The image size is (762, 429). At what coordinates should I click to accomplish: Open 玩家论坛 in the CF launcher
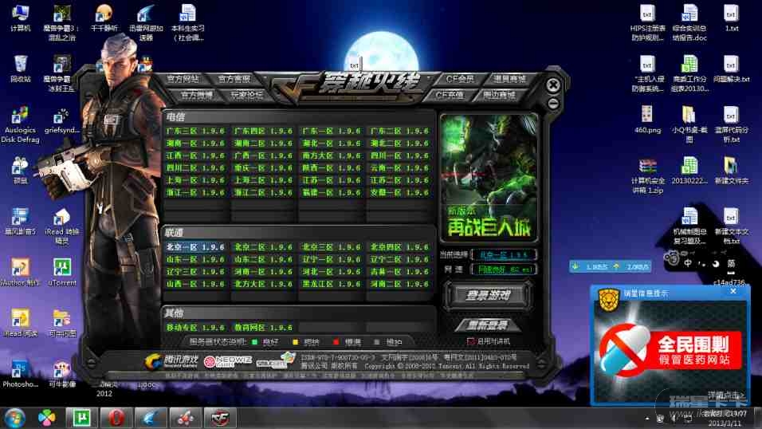coord(246,95)
